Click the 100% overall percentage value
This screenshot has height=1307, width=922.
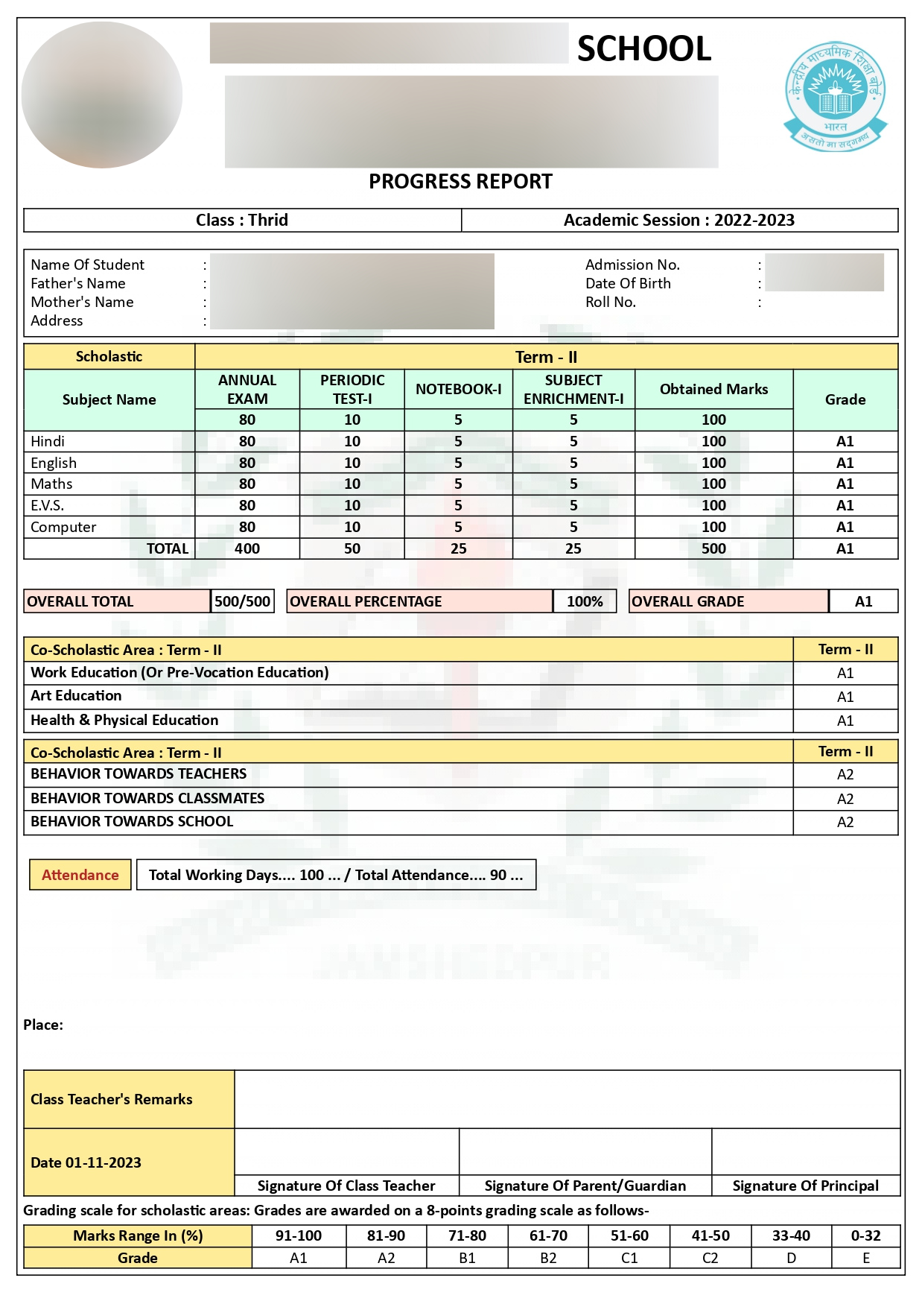pos(585,601)
